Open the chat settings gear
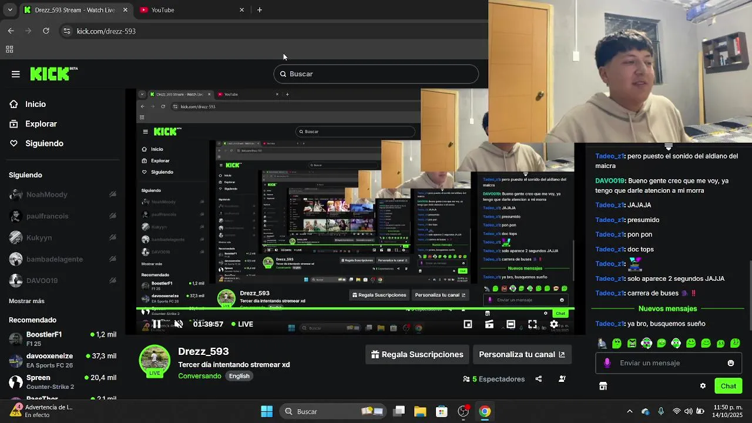Screen dimensions: 752x423 [703, 386]
